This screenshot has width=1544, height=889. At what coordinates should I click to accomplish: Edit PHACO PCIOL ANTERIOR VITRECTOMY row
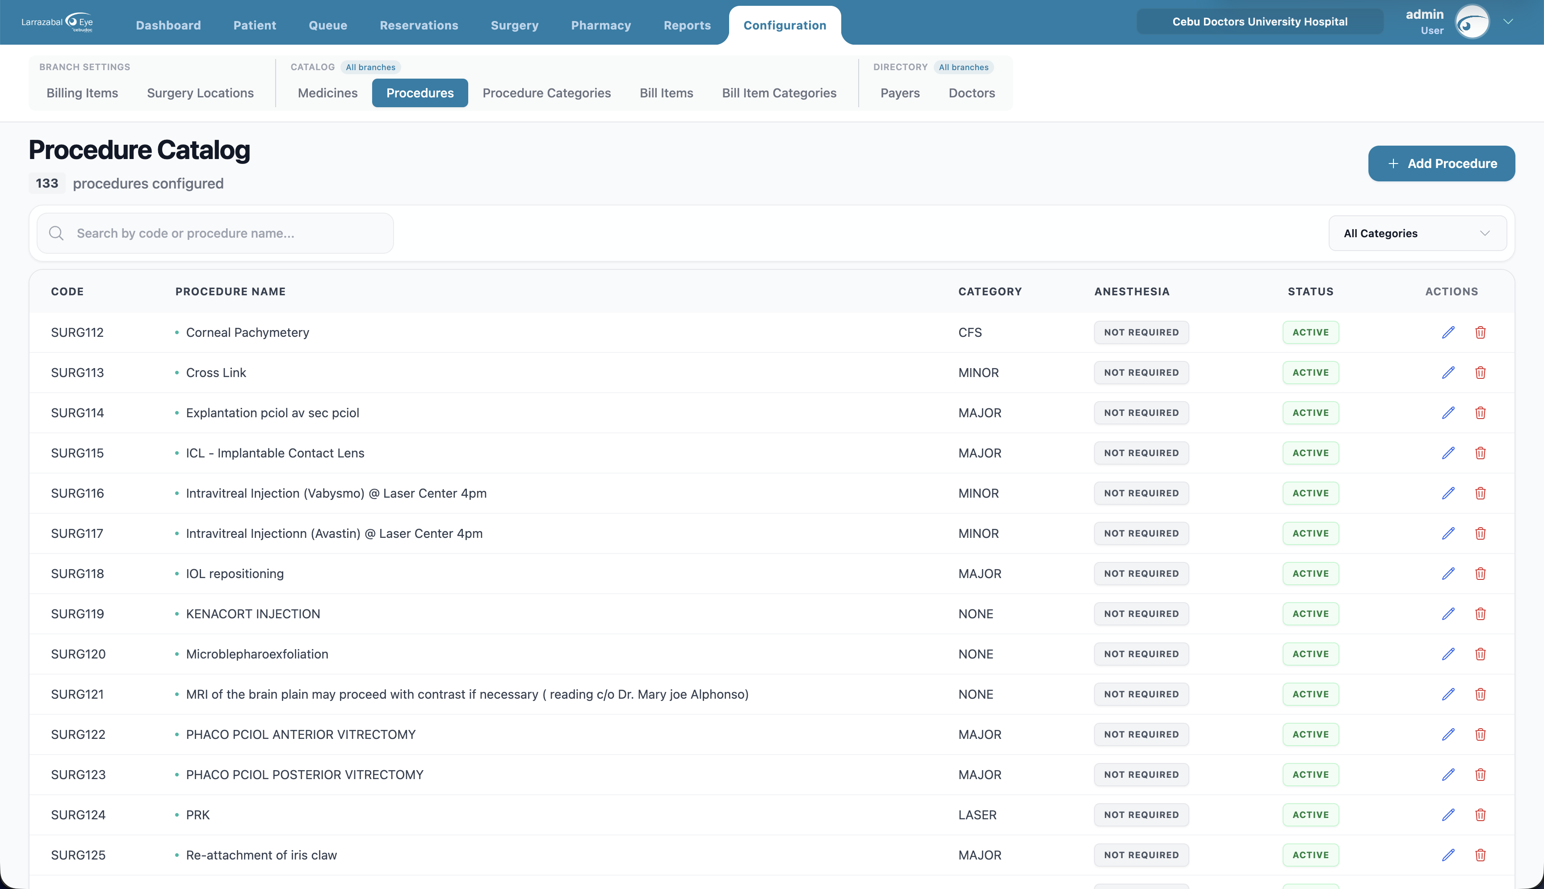click(x=1448, y=734)
